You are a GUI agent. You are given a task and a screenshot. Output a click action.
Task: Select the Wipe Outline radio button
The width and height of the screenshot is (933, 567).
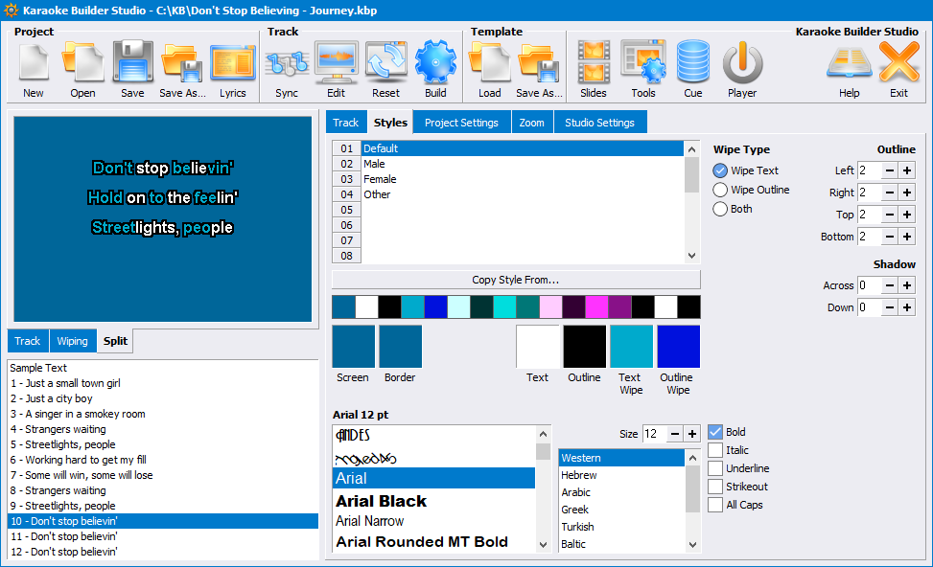[721, 190]
